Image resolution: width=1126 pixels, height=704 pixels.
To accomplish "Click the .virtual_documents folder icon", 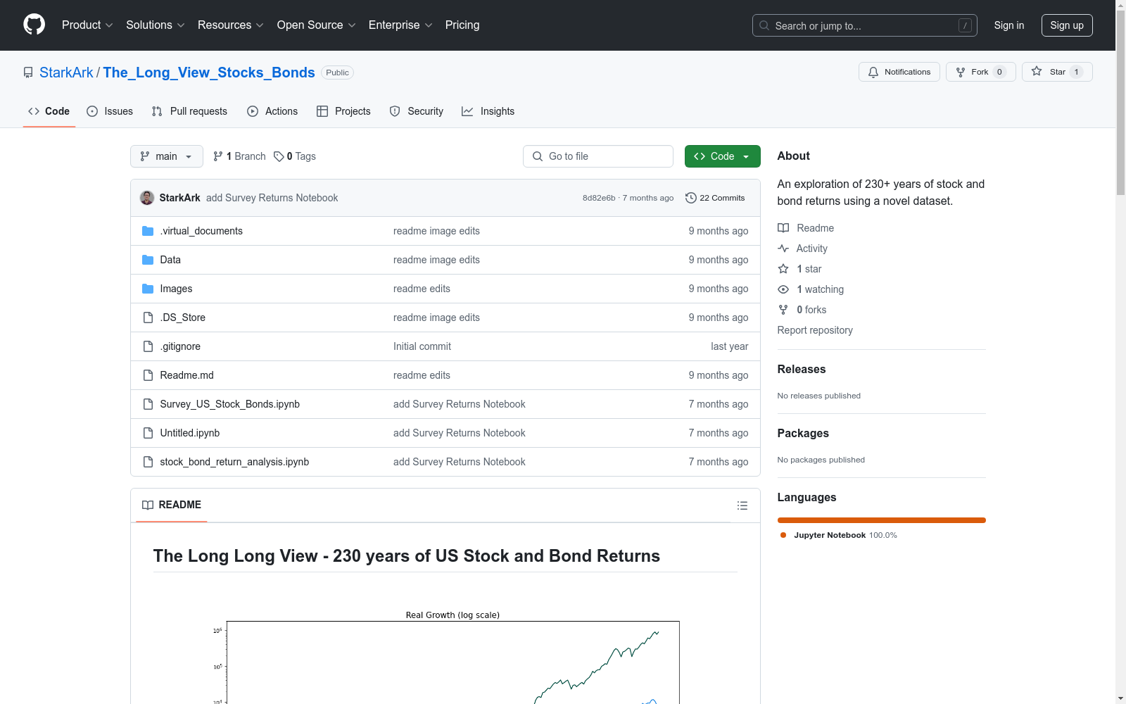I will pos(148,231).
